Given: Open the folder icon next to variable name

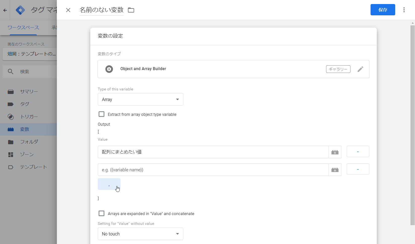Looking at the screenshot, I should pyautogui.click(x=131, y=10).
